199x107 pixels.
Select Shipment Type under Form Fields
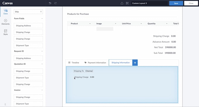point(28,45)
